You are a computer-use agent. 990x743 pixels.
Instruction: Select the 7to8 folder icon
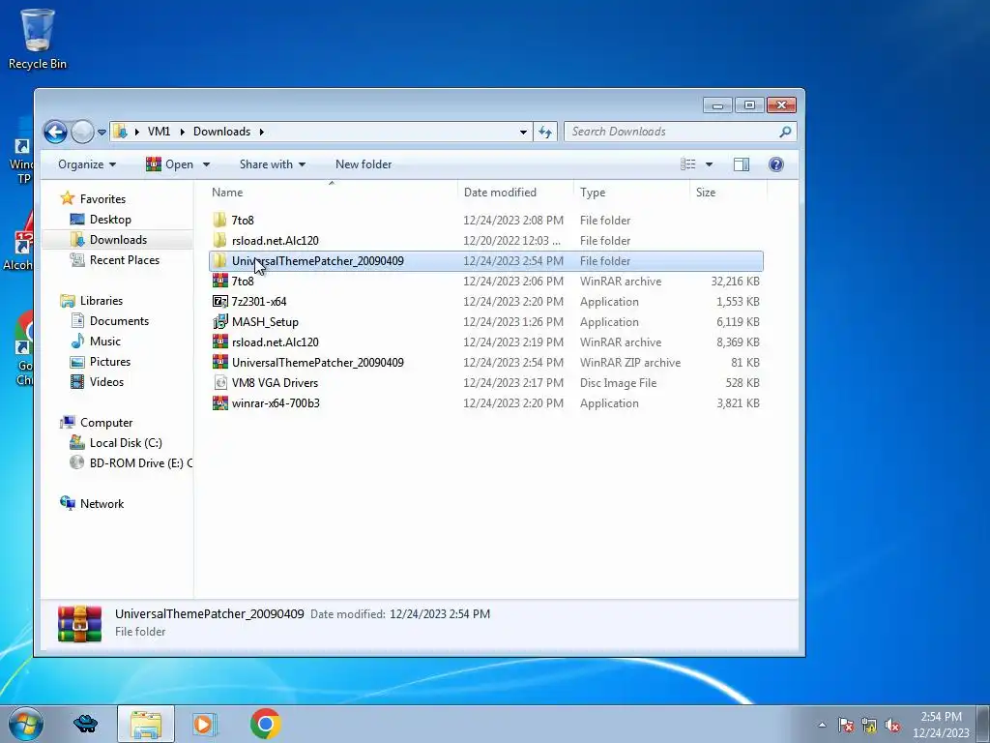[219, 220]
